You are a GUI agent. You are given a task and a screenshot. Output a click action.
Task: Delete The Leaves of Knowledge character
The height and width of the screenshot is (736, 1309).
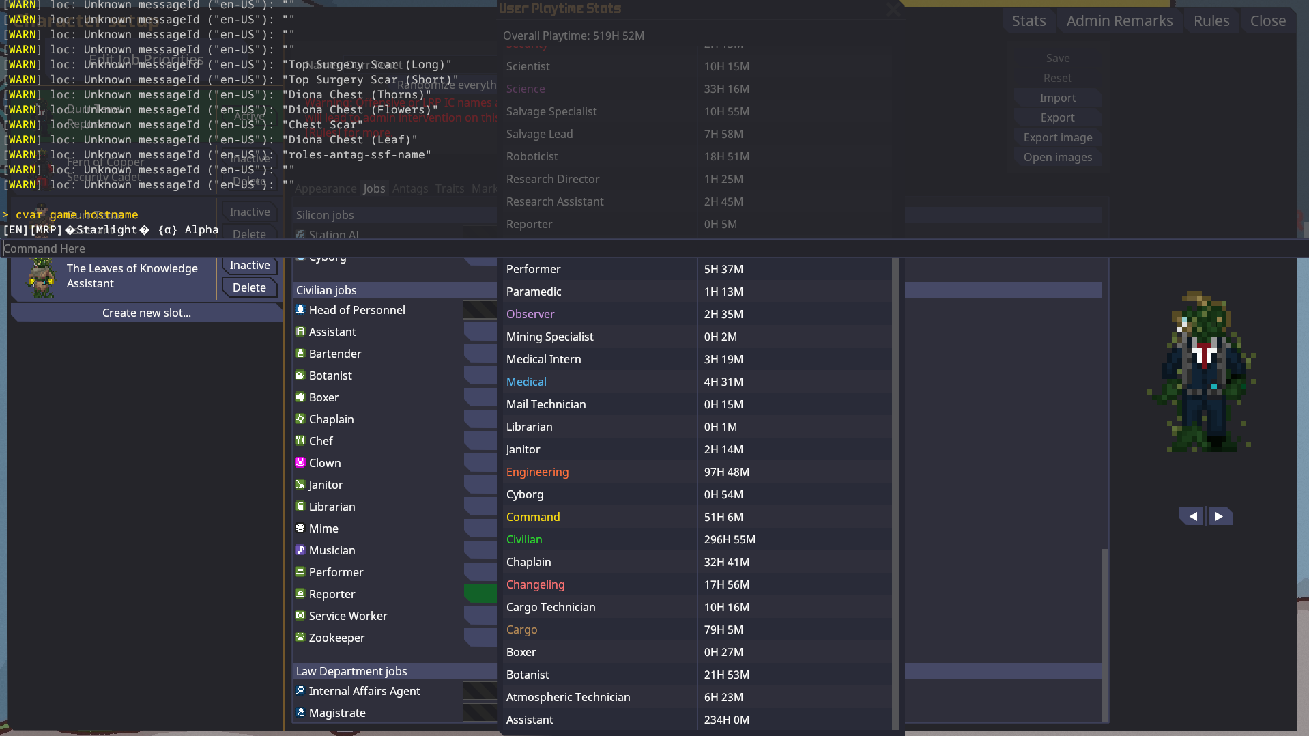(x=249, y=287)
